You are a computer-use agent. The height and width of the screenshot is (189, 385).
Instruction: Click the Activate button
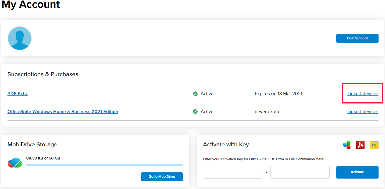coord(357,172)
